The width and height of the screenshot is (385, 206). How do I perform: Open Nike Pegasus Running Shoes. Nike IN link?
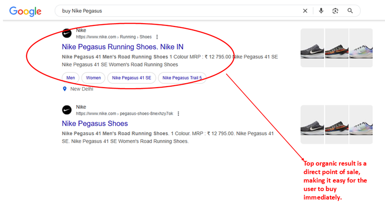click(x=123, y=47)
